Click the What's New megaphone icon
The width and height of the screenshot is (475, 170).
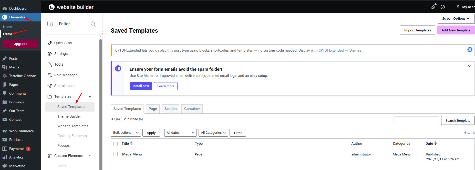point(433,7)
